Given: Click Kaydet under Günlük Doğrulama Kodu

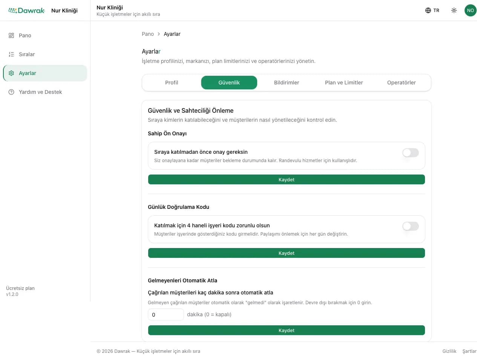Looking at the screenshot, I should click(x=287, y=253).
